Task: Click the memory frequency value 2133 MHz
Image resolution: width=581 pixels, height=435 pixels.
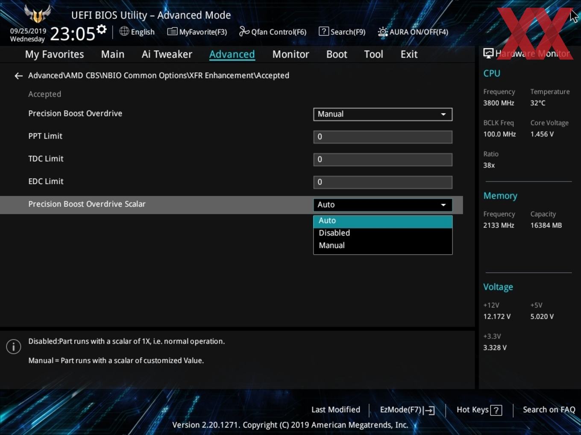Action: [499, 226]
